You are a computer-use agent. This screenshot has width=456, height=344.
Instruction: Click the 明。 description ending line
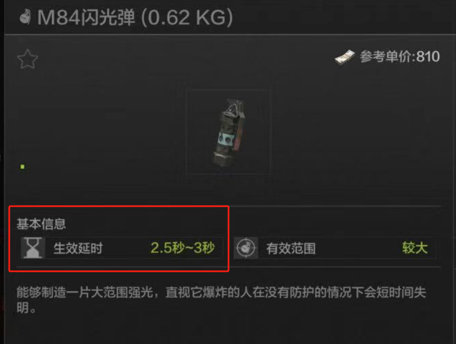point(26,308)
